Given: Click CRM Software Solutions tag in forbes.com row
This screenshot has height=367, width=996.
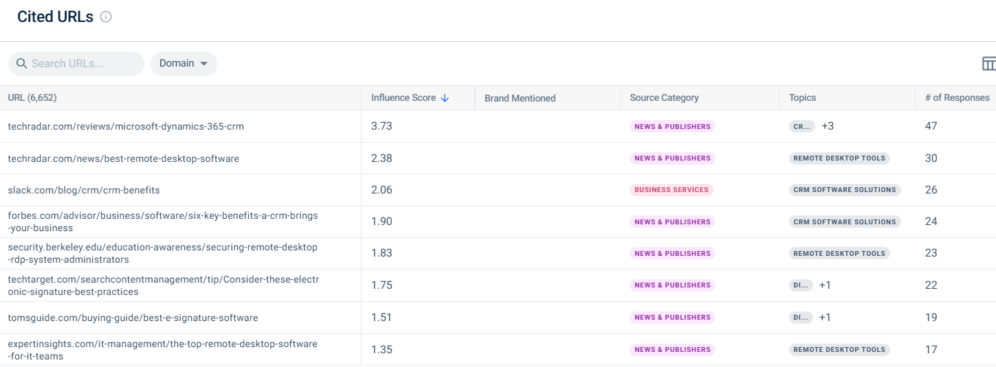Looking at the screenshot, I should coord(845,222).
